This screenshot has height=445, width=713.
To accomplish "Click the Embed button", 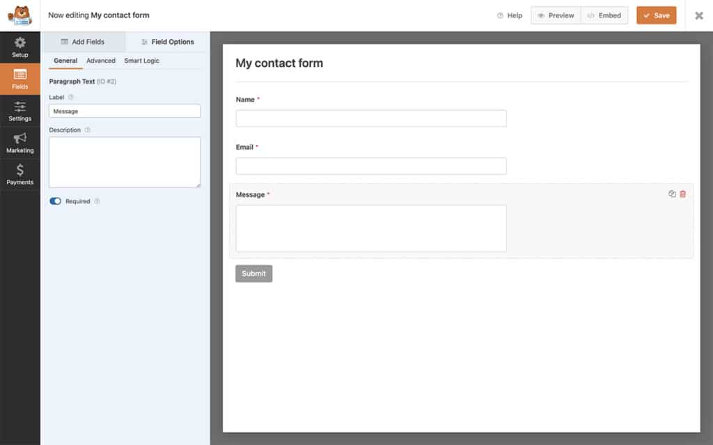I will point(604,15).
